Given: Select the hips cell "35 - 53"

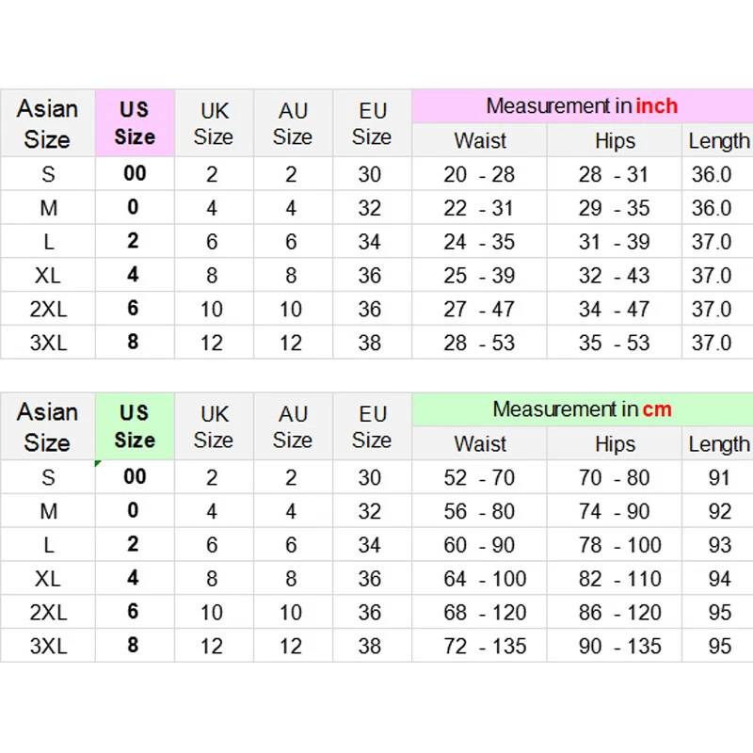Looking at the screenshot, I should [615, 343].
